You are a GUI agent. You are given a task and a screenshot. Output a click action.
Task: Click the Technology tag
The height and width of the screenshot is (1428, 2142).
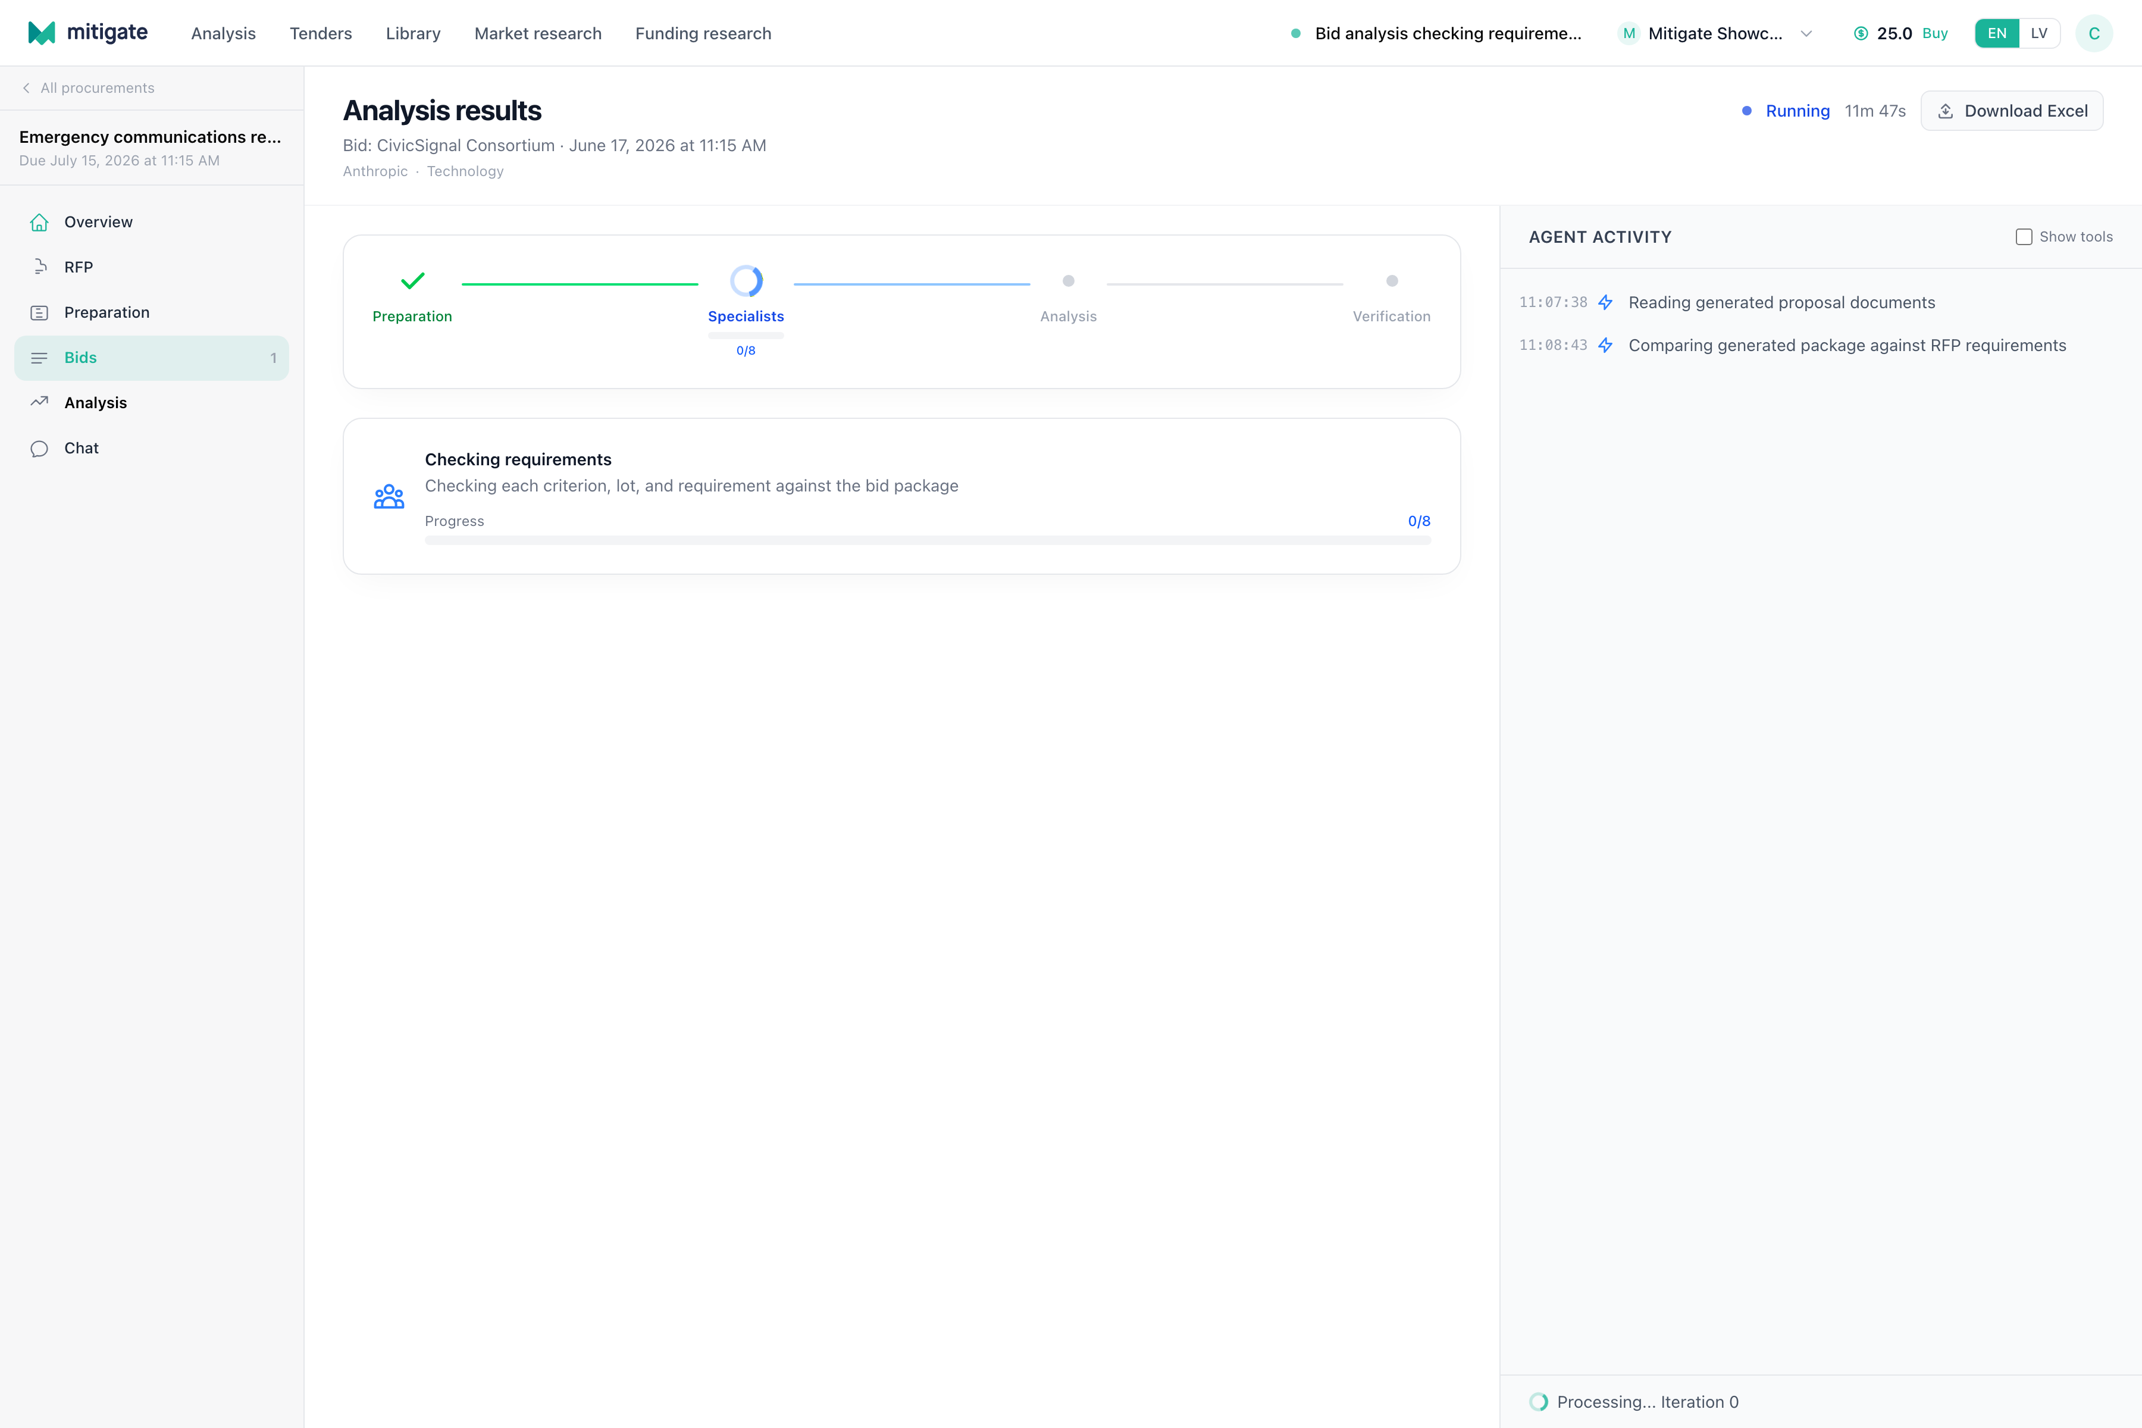click(x=465, y=171)
